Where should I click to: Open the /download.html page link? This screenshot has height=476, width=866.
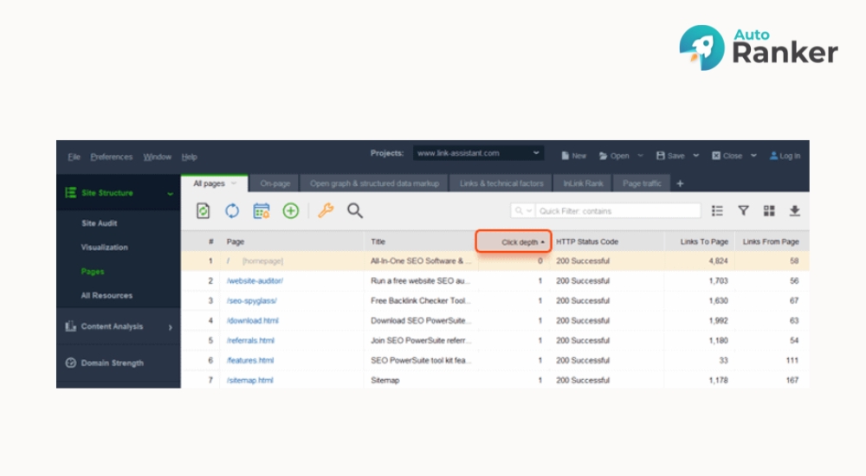(x=252, y=320)
